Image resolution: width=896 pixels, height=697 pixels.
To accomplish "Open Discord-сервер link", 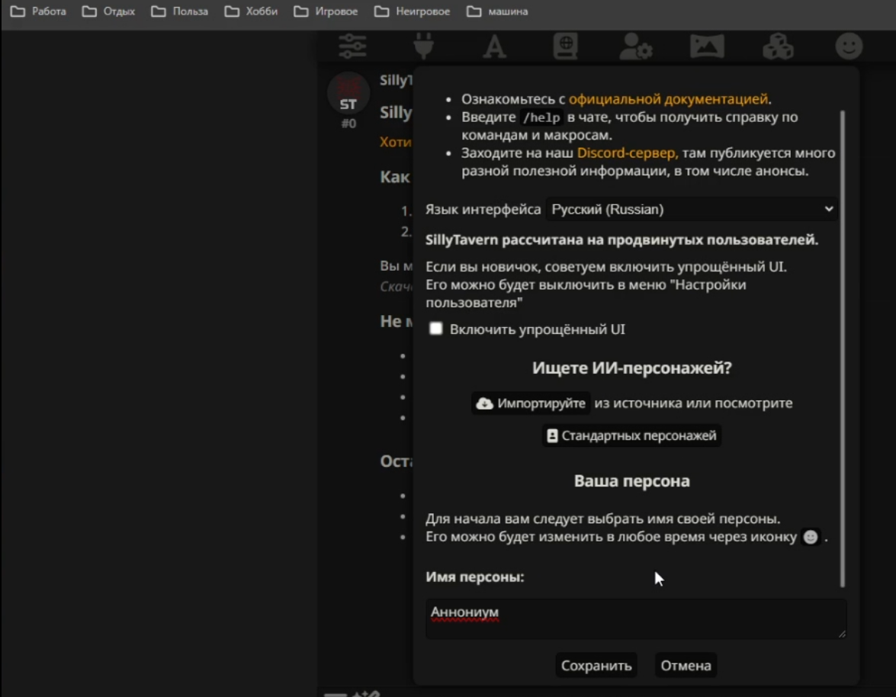I will pyautogui.click(x=626, y=153).
